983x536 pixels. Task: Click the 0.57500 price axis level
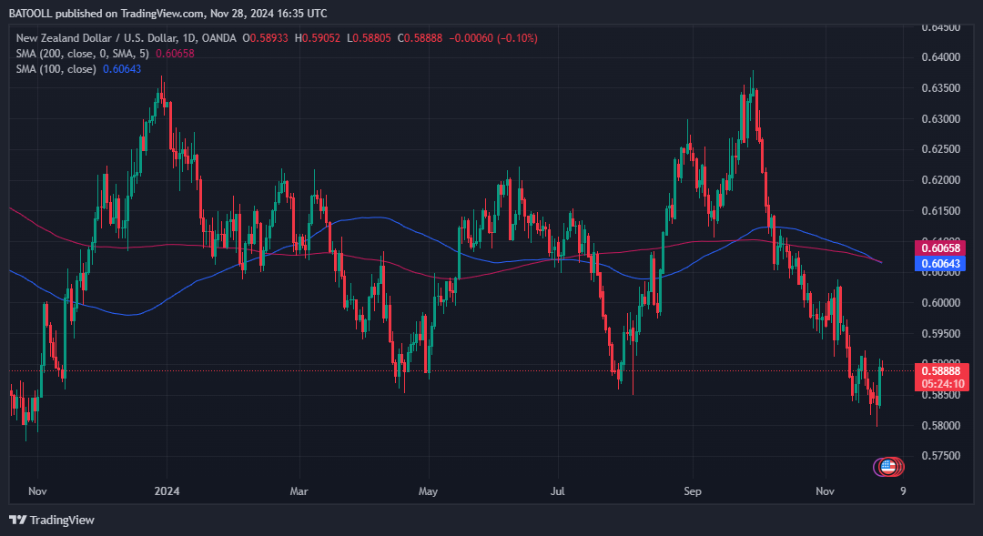point(941,456)
